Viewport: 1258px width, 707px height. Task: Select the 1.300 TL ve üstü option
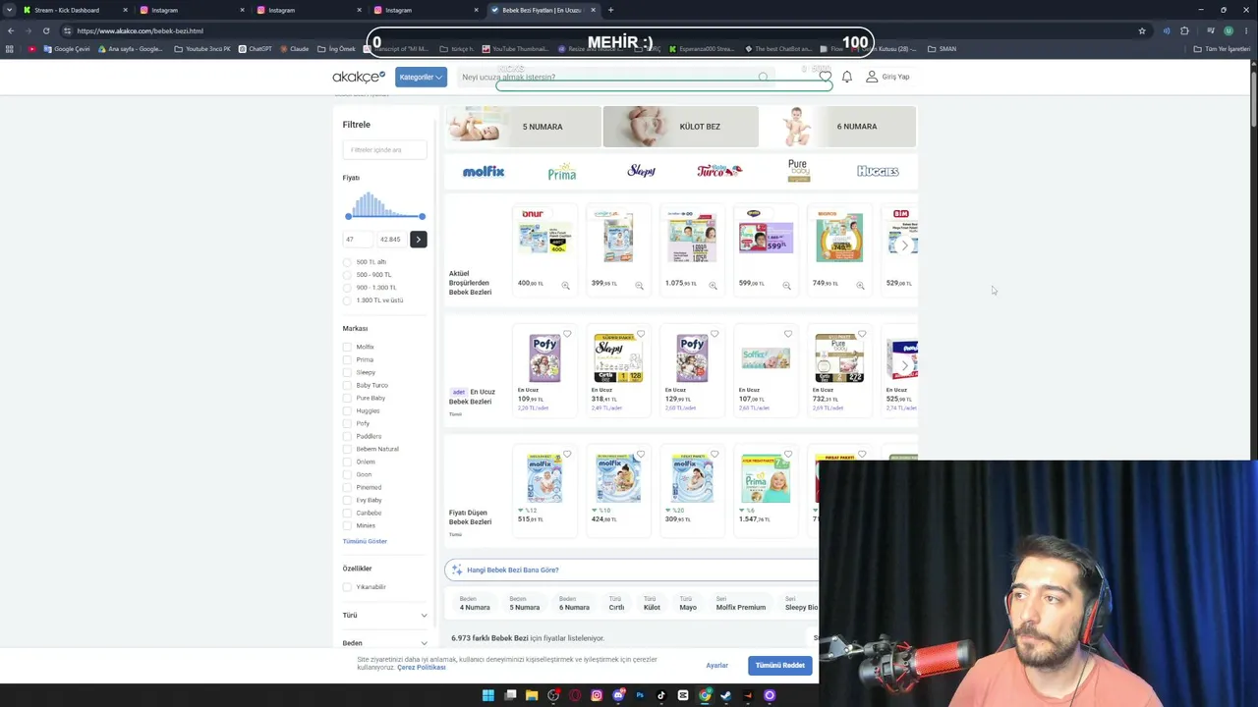click(347, 300)
